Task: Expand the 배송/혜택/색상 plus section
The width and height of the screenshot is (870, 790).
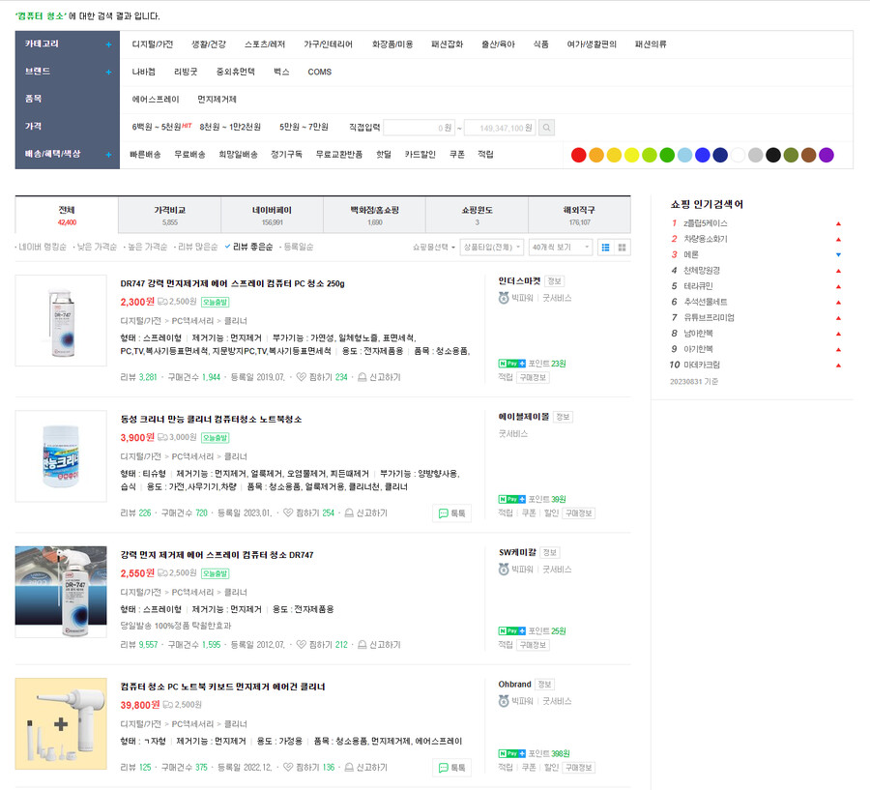Action: point(108,155)
